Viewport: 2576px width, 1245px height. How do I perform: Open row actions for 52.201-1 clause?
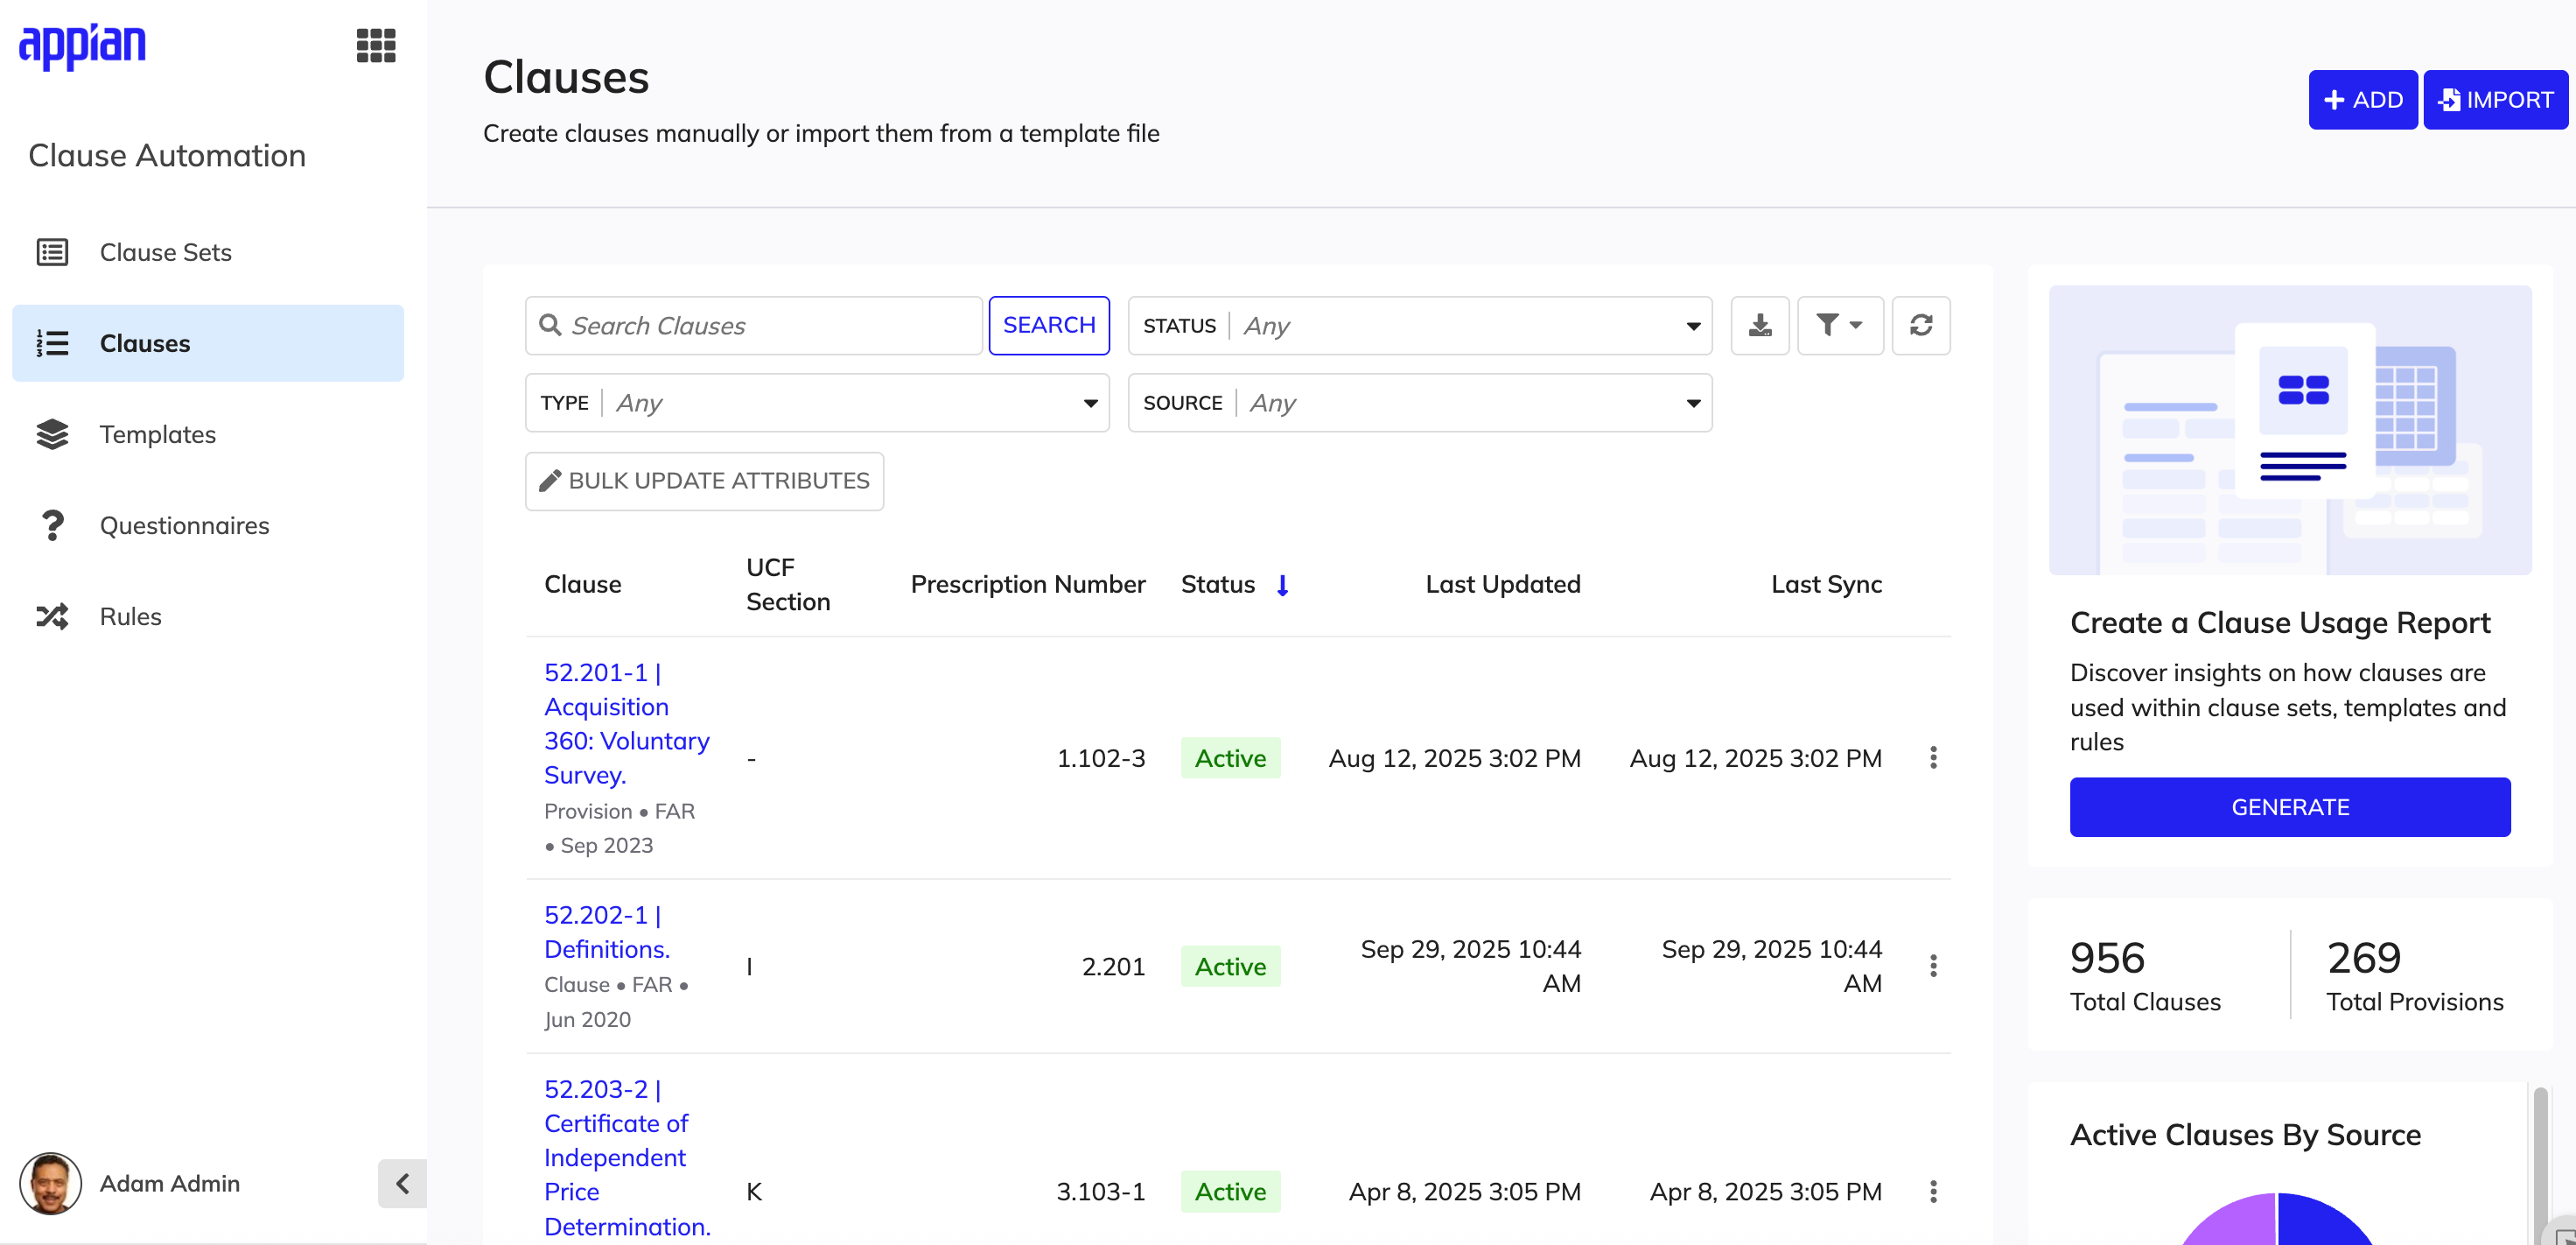(x=1933, y=757)
